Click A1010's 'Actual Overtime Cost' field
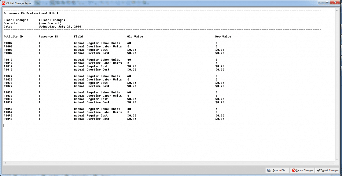 click(92, 70)
